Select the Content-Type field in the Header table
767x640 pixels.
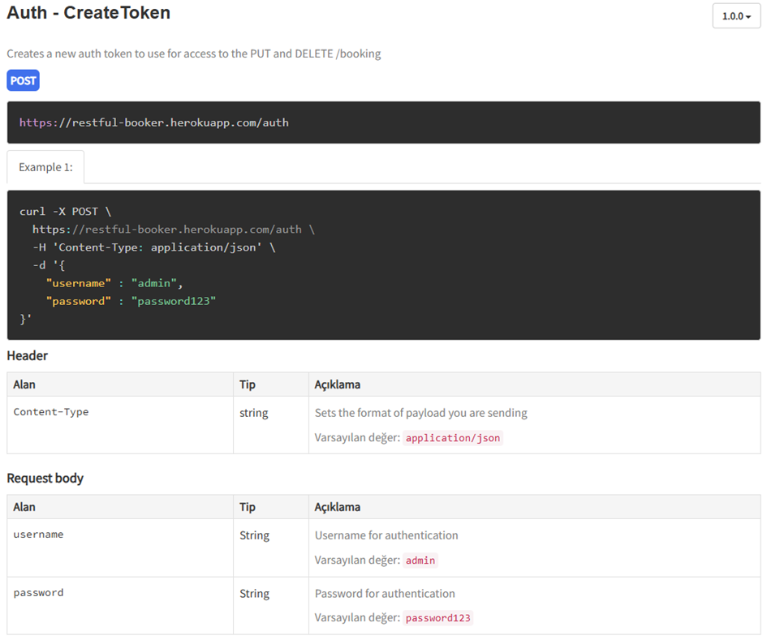click(x=51, y=412)
